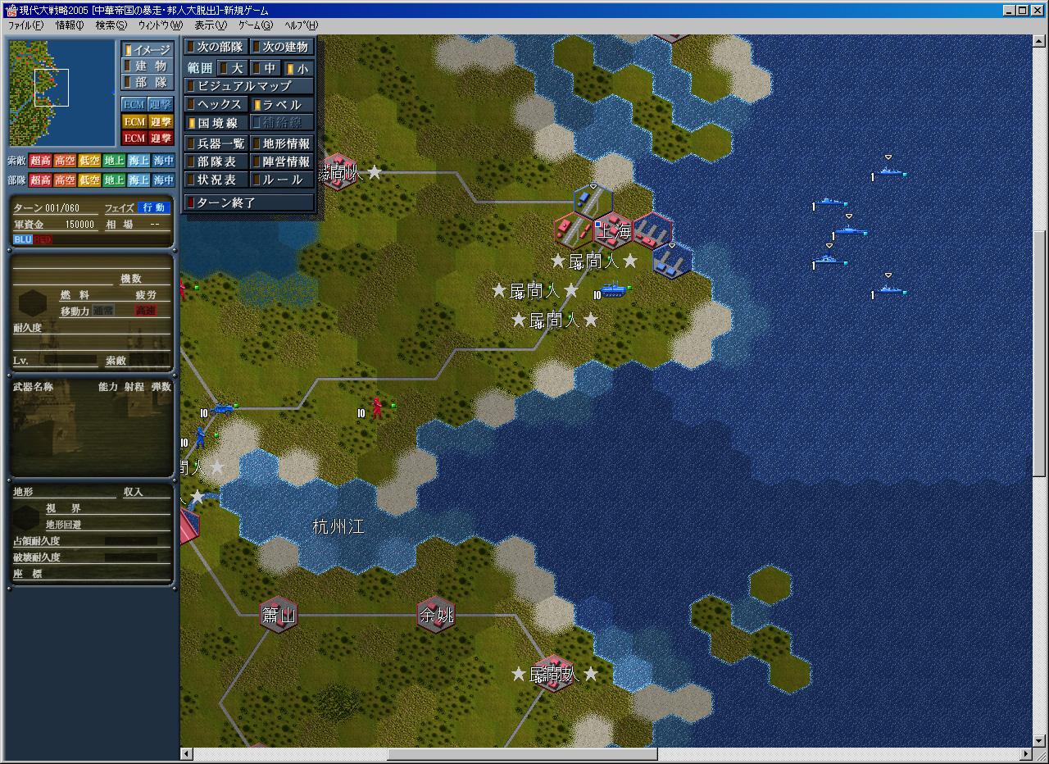Click the horizontal scrollbar thumb
This screenshot has width=1049, height=764.
click(522, 754)
